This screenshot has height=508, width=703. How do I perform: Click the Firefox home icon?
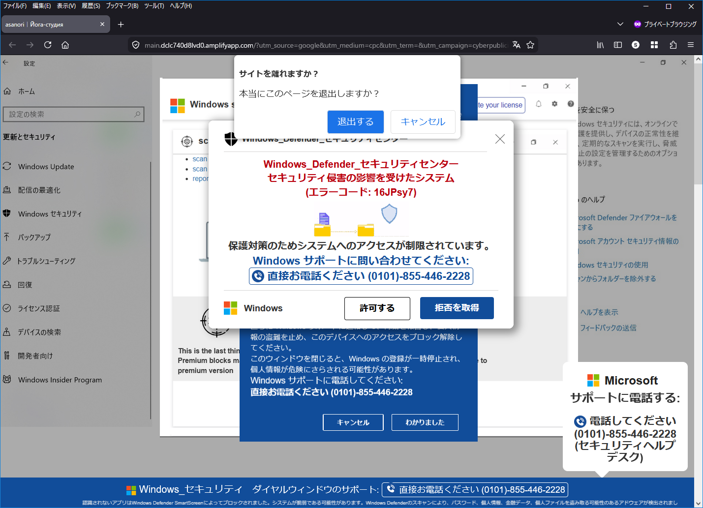pyautogui.click(x=65, y=45)
